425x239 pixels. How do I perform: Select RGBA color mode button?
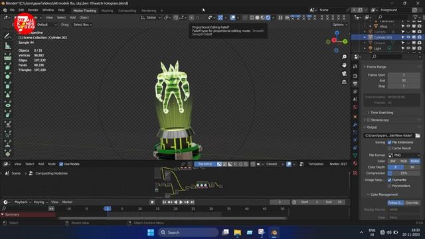click(x=414, y=161)
